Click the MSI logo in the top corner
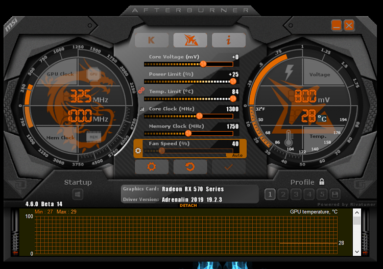Viewport: 383px width, 269px height. pos(11,25)
